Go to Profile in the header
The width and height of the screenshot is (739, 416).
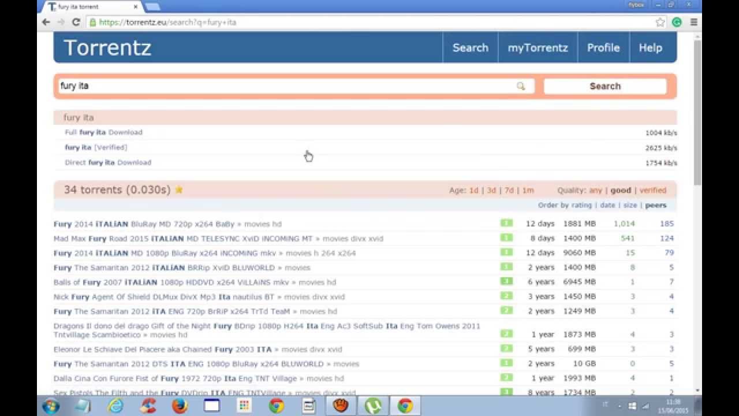[x=603, y=48]
